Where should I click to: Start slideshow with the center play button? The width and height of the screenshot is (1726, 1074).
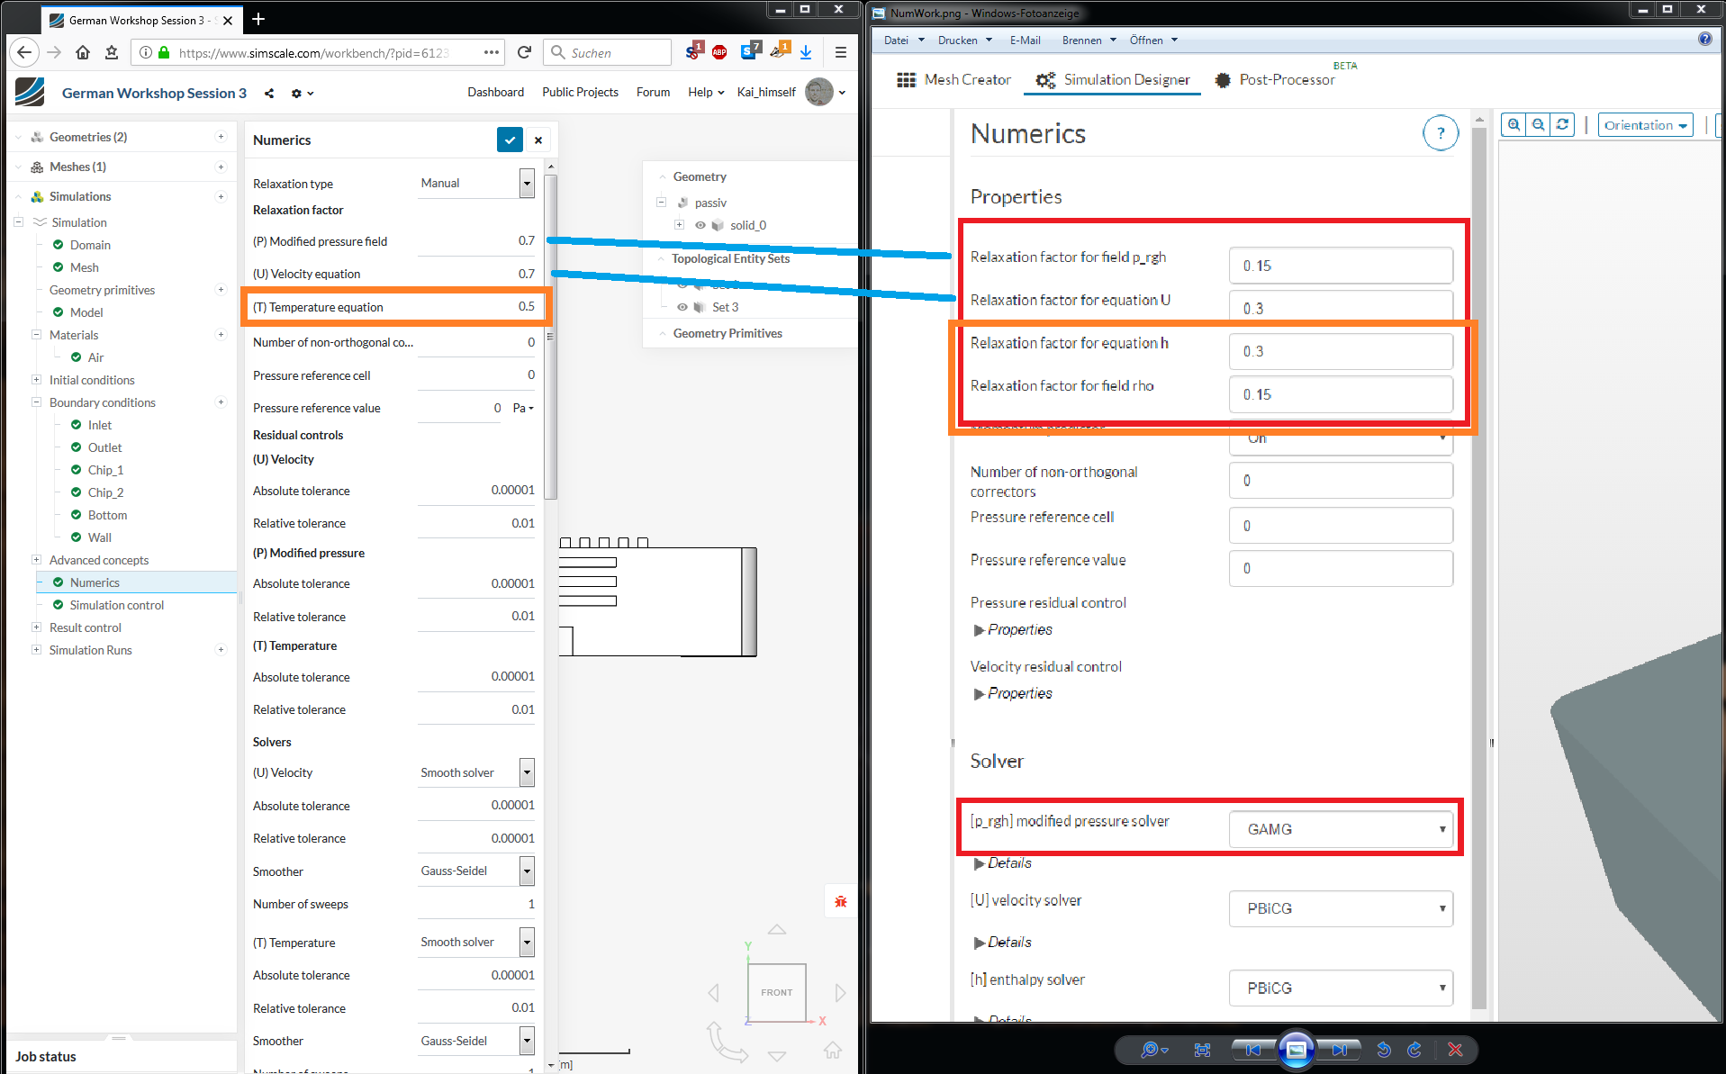tap(1297, 1050)
